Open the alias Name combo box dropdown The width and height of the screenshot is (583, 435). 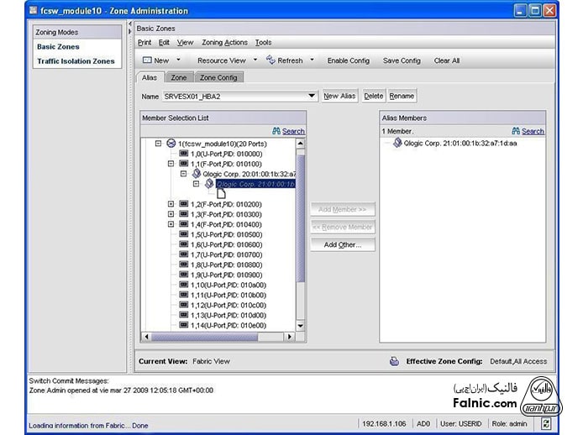tap(312, 97)
